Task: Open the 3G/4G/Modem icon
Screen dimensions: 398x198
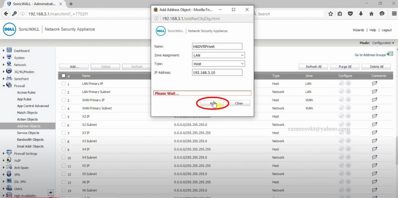Action: [x=9, y=71]
